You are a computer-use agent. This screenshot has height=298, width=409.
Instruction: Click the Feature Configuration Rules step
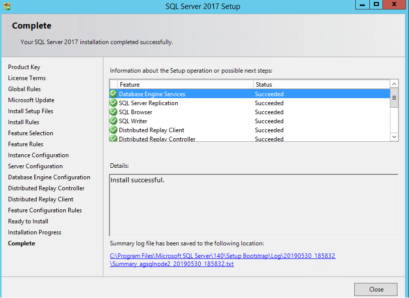tap(45, 210)
